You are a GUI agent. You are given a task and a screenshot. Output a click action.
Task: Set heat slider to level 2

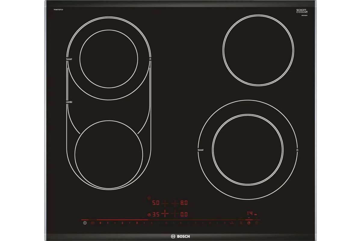coord(122,223)
